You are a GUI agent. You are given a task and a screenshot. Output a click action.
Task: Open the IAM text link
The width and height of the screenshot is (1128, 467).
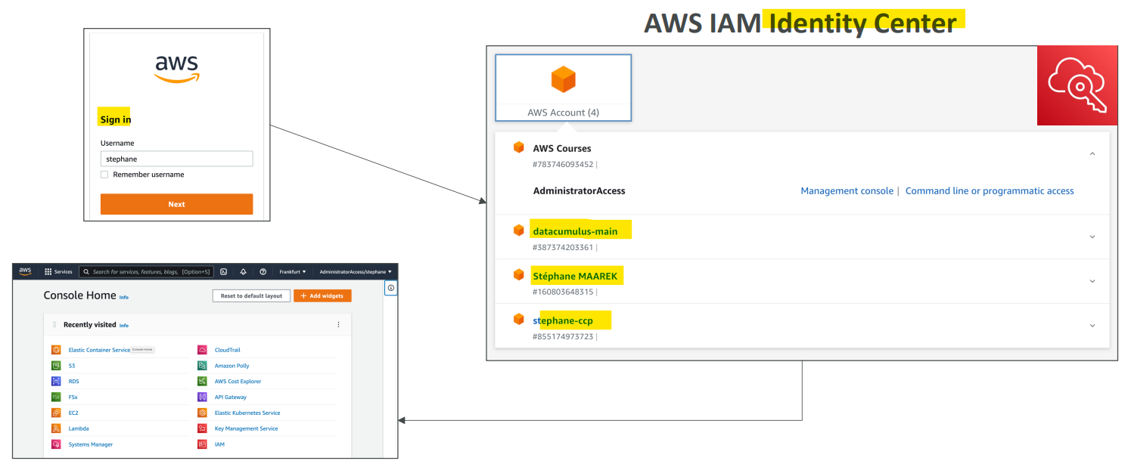tap(219, 444)
